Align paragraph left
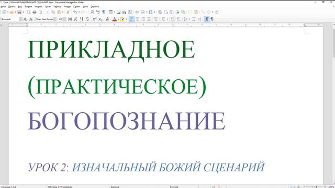The width and height of the screenshot is (335, 188). (131, 19)
